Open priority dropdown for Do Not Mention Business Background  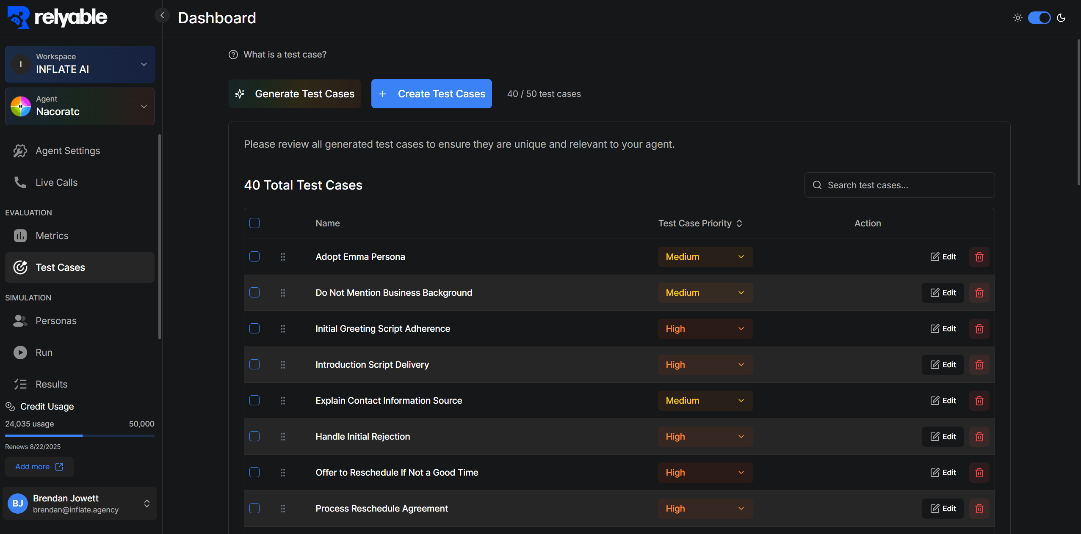705,293
